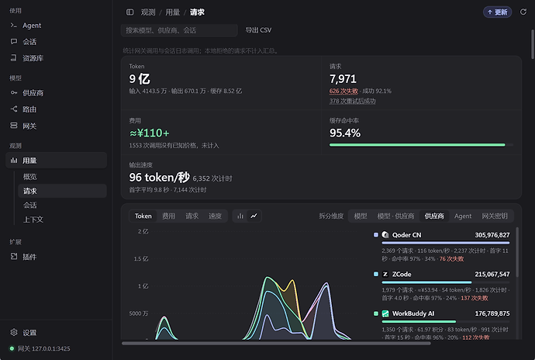Click 378 次重试后成功 link
Image resolution: width=535 pixels, height=360 pixels.
[x=353, y=101]
